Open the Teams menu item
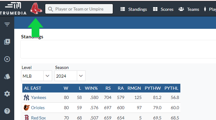Image resolution: width=216 pixels, height=120 pixels. [x=189, y=9]
